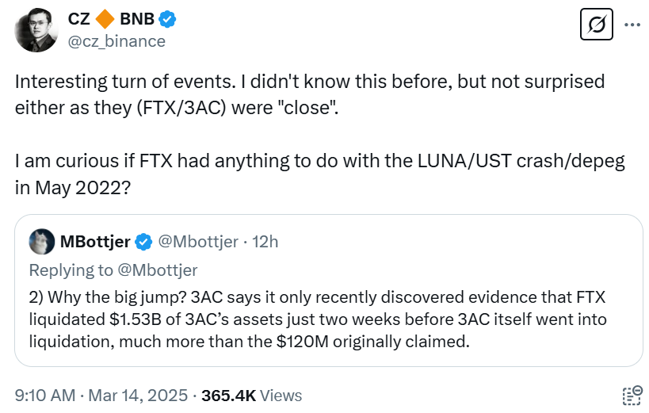
Task: Click the Replying to @Mbottjer line
Action: click(x=113, y=270)
